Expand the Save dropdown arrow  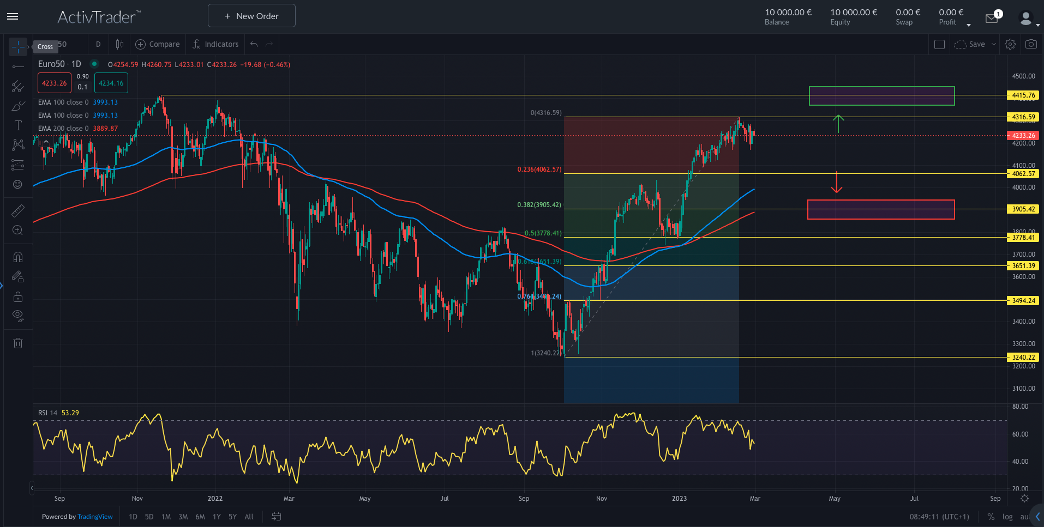point(994,45)
